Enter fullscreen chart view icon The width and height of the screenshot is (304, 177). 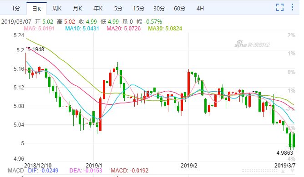tap(280, 7)
